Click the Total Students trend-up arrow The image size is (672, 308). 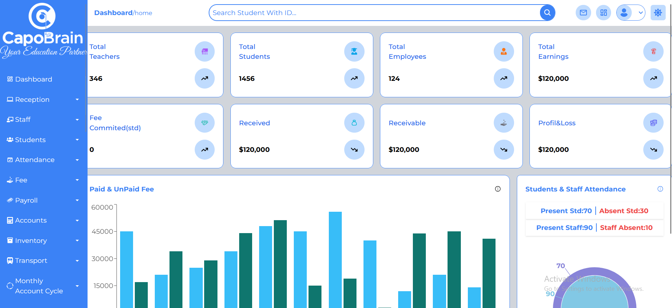click(354, 78)
